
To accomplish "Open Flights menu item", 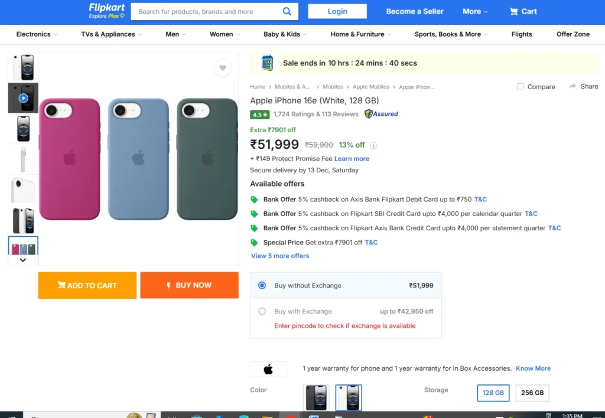I will (522, 34).
